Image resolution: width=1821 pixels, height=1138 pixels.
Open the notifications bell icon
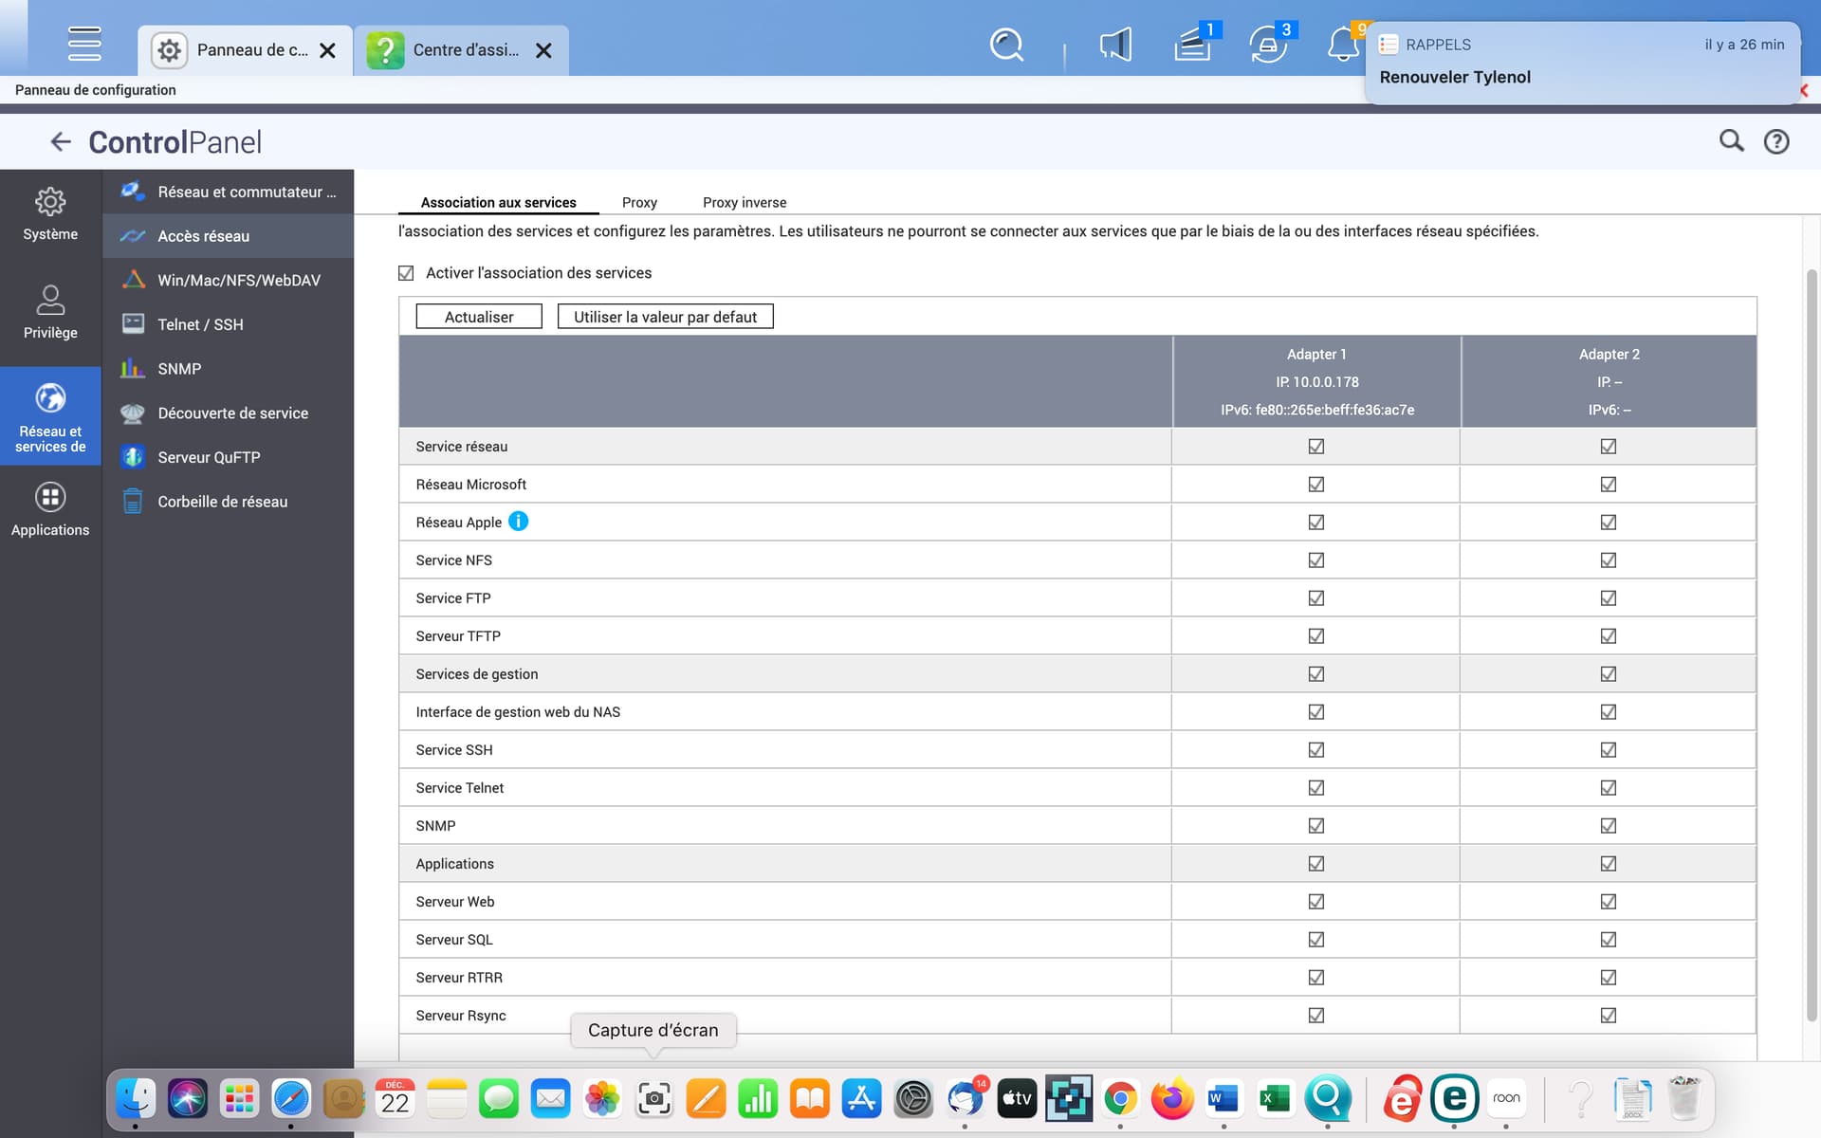(1343, 45)
